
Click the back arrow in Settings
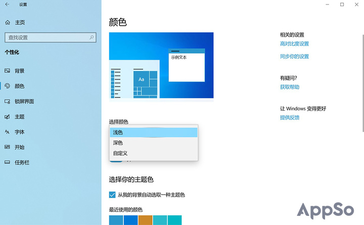point(7,5)
